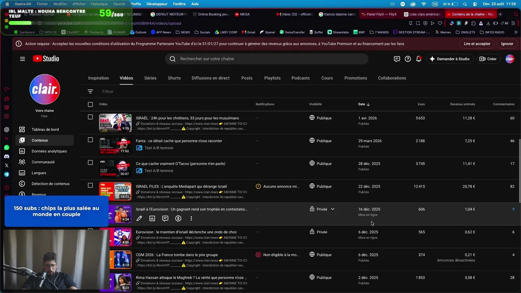Open the Playlists tab
Image resolution: width=521 pixels, height=293 pixels.
pyautogui.click(x=272, y=78)
